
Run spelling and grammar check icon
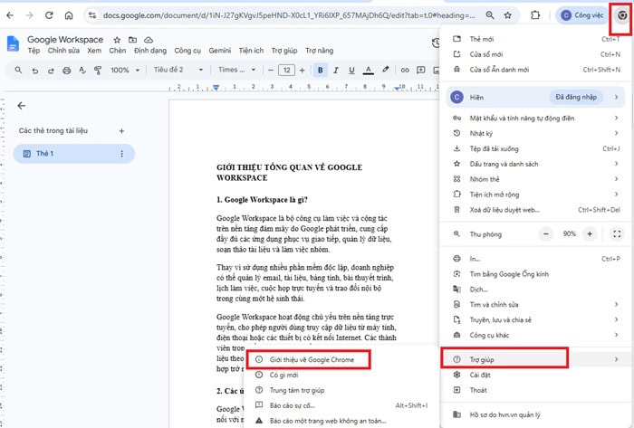pos(82,71)
